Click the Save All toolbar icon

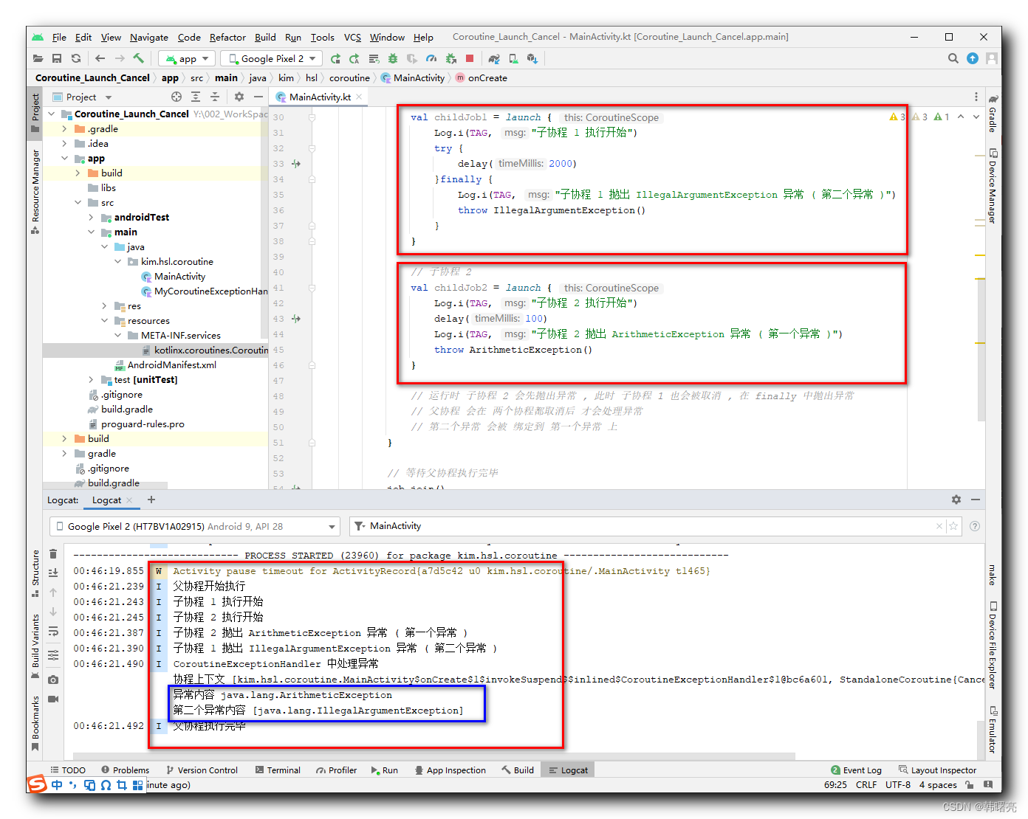coord(57,58)
